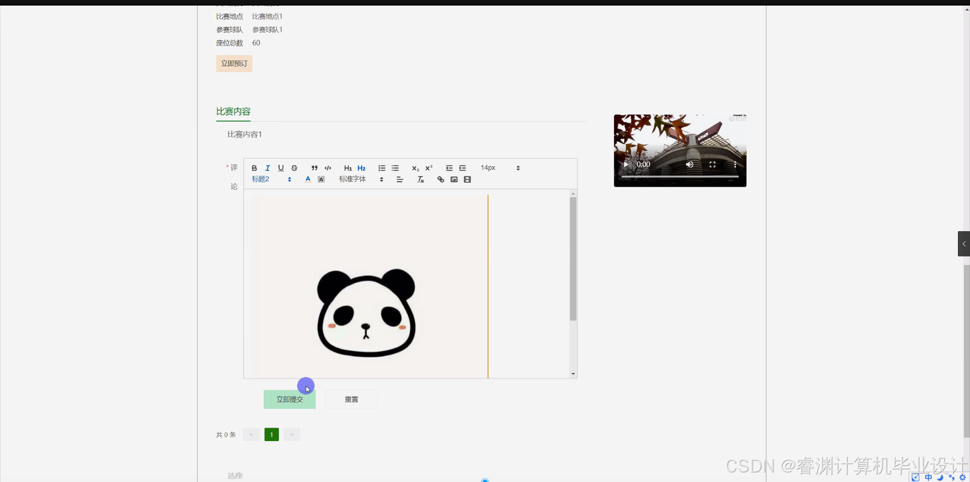970x482 pixels.
Task: Mute the video volume
Action: [x=690, y=165]
